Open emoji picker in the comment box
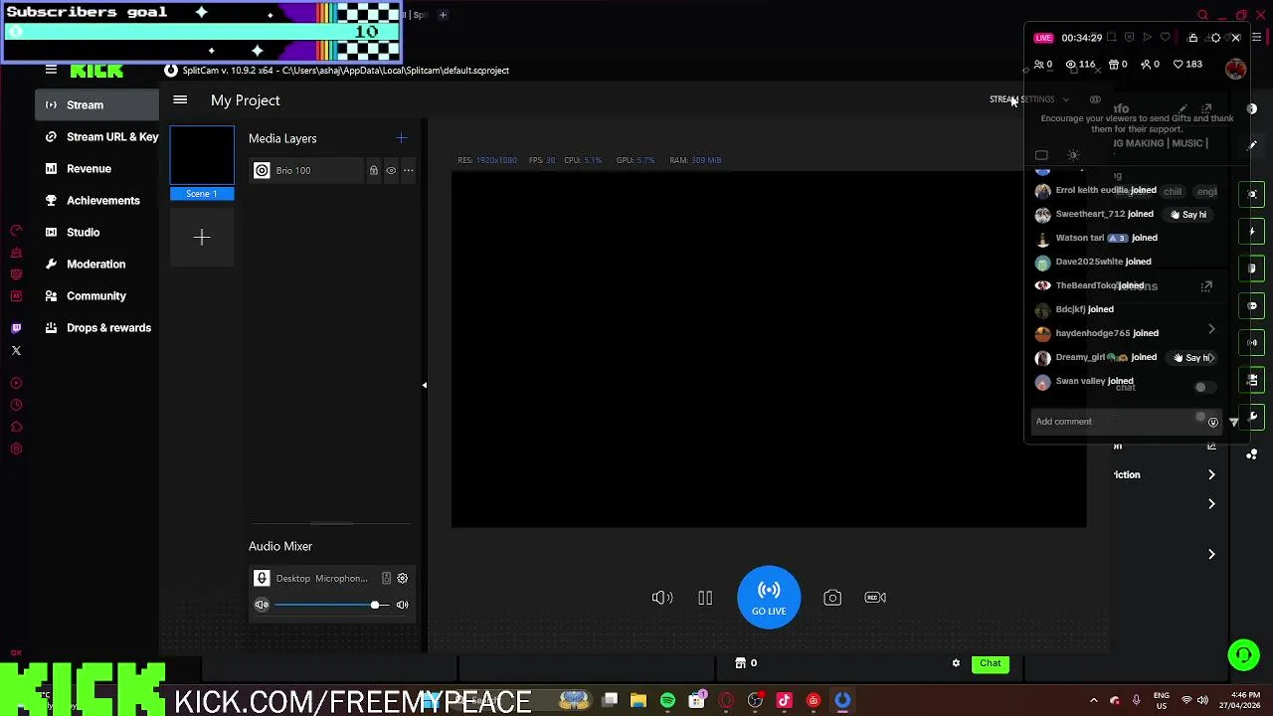Viewport: 1273px width, 716px height. click(x=1212, y=422)
